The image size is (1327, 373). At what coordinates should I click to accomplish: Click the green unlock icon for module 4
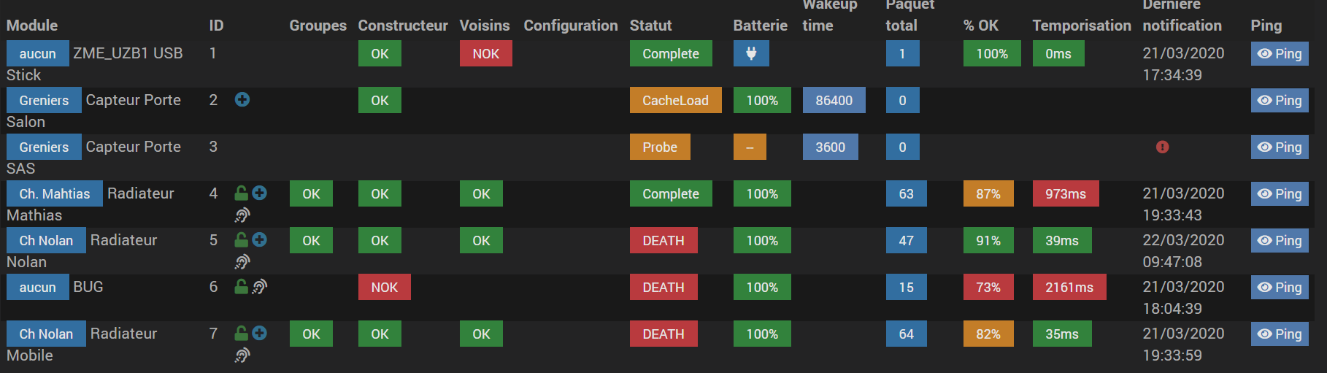tap(241, 193)
